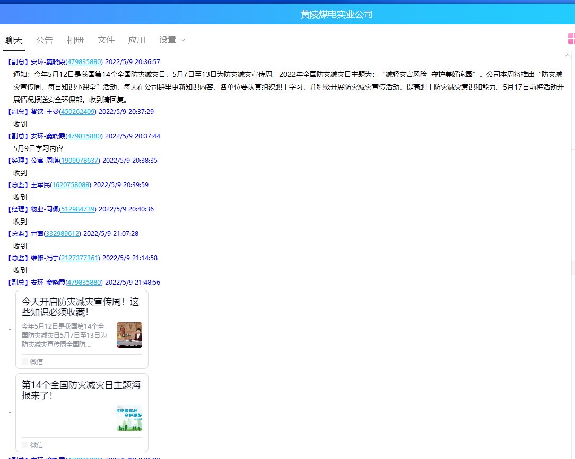Image resolution: width=575 pixels, height=459 pixels.
Task: Click timestamp 2022/5/9 20:38:35
Action: (130, 161)
